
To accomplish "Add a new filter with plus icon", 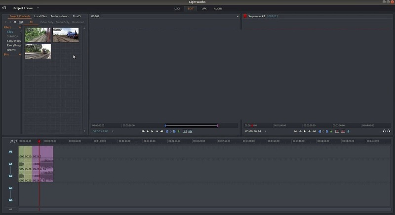I will [x=20, y=27].
